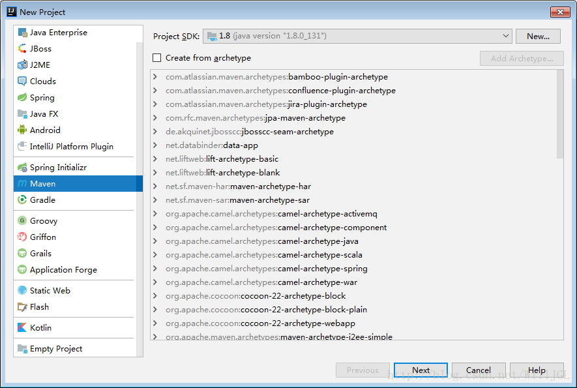Click the JBoss icon
577x388 pixels.
(22, 49)
